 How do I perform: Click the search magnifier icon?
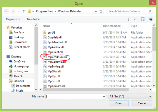point(150,11)
